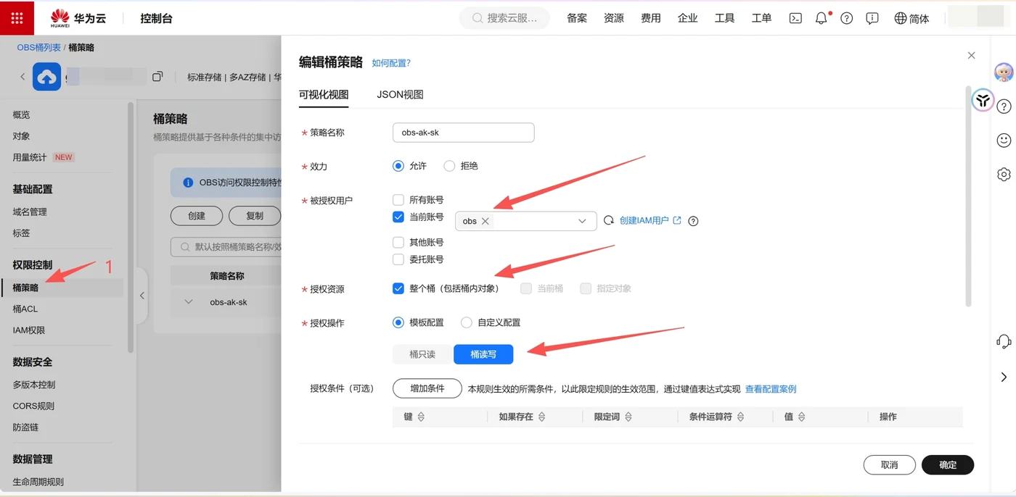Expand the right sidebar with the chevron
This screenshot has width=1016, height=497.
click(1004, 377)
